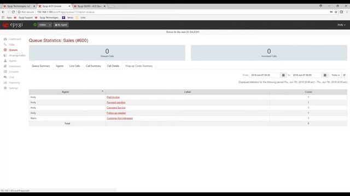The image size is (350, 196).
Task: Click the Queue Statistics: Sales (#600) heading
Action: tap(59, 40)
